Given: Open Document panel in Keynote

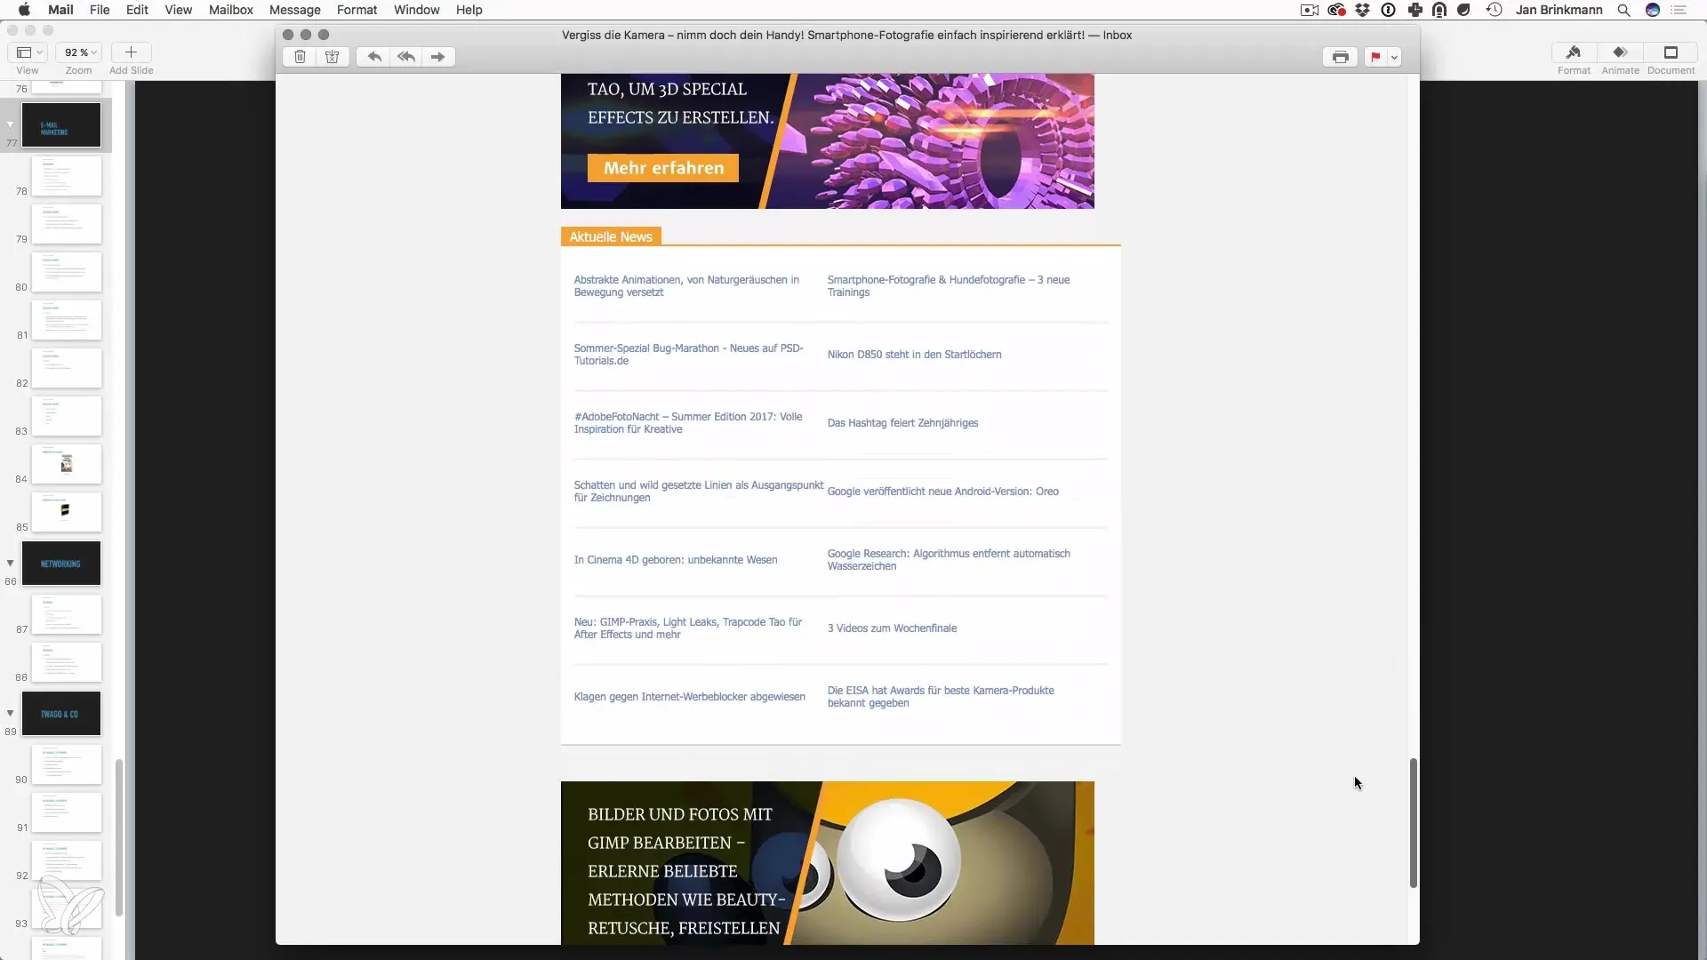Looking at the screenshot, I should pos(1671,52).
